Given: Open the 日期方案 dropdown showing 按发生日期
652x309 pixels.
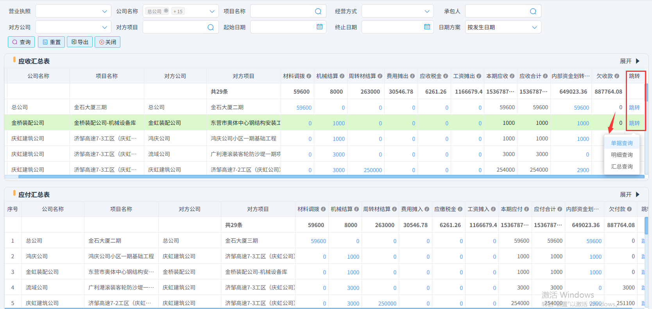Looking at the screenshot, I should (534, 27).
